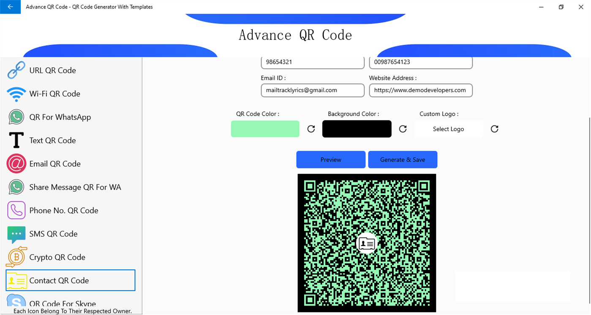Click the bold T Text QR icon

pyautogui.click(x=16, y=140)
